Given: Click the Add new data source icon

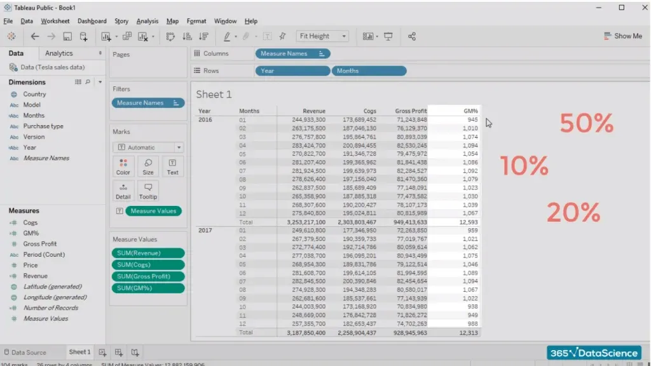Looking at the screenshot, I should point(84,37).
